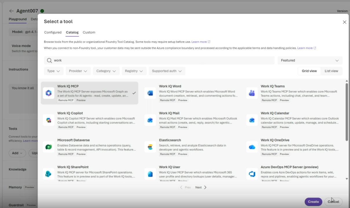Select the Work IQ Teams title
The image size is (350, 208).
pyautogui.click(x=272, y=86)
